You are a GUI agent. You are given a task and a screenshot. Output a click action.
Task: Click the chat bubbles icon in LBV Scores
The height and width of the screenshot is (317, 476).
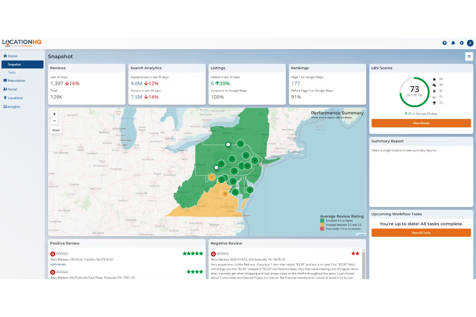(434, 85)
